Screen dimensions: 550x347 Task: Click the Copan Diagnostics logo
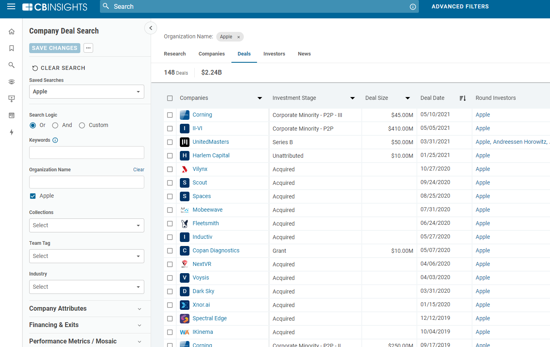pyautogui.click(x=185, y=251)
